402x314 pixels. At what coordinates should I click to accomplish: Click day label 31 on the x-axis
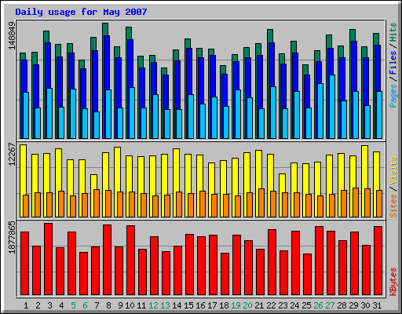tap(377, 305)
